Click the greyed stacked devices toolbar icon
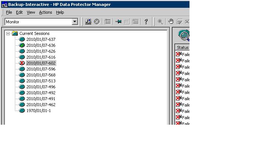The image size is (267, 167). [179, 22]
